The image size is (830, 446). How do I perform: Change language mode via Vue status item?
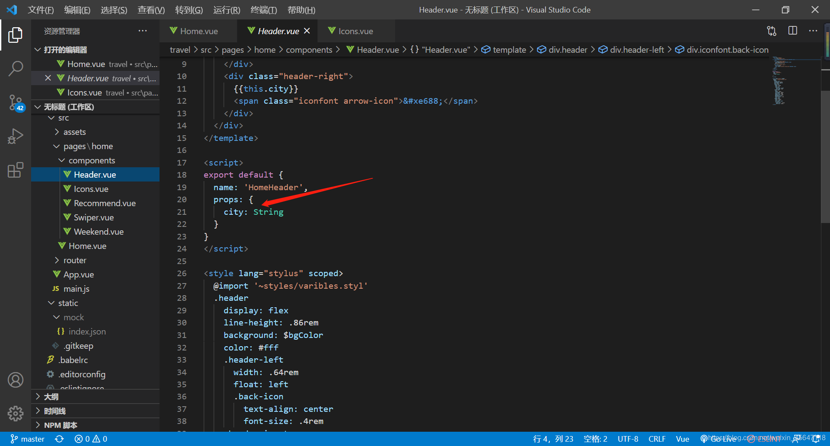pyautogui.click(x=682, y=439)
